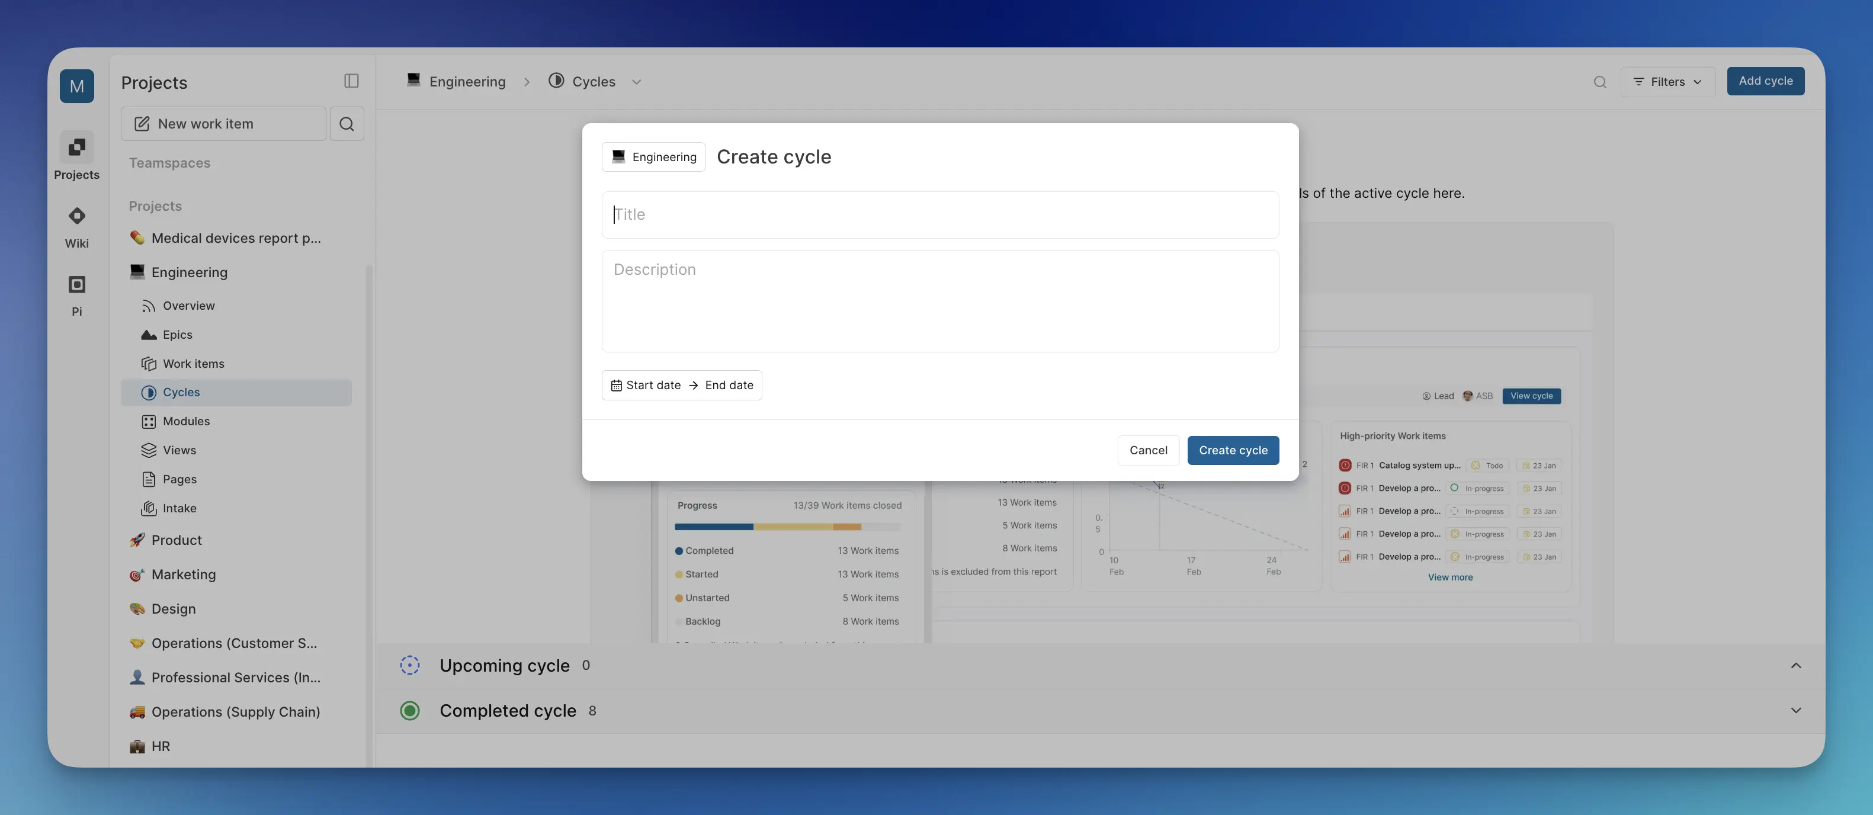Image resolution: width=1873 pixels, height=815 pixels.
Task: Click the Create cycle button
Action: pyautogui.click(x=1233, y=450)
